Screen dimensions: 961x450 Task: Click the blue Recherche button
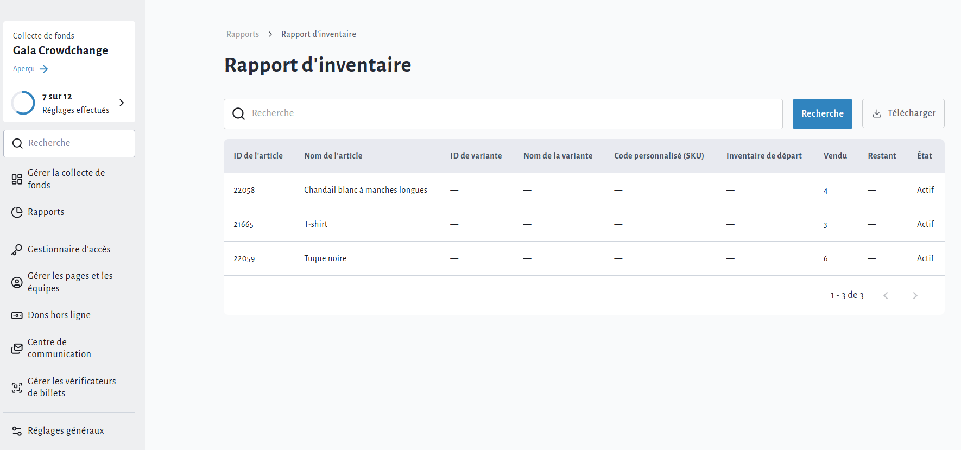point(823,114)
